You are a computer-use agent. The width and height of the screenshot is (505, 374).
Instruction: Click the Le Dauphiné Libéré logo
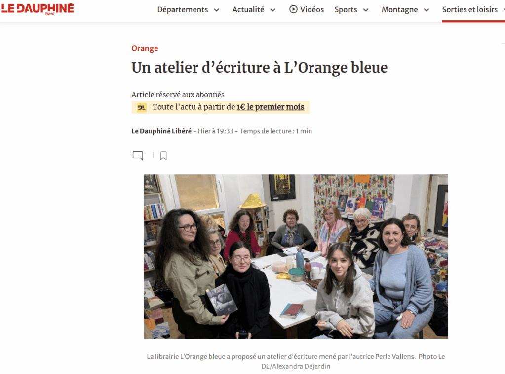[x=38, y=9]
